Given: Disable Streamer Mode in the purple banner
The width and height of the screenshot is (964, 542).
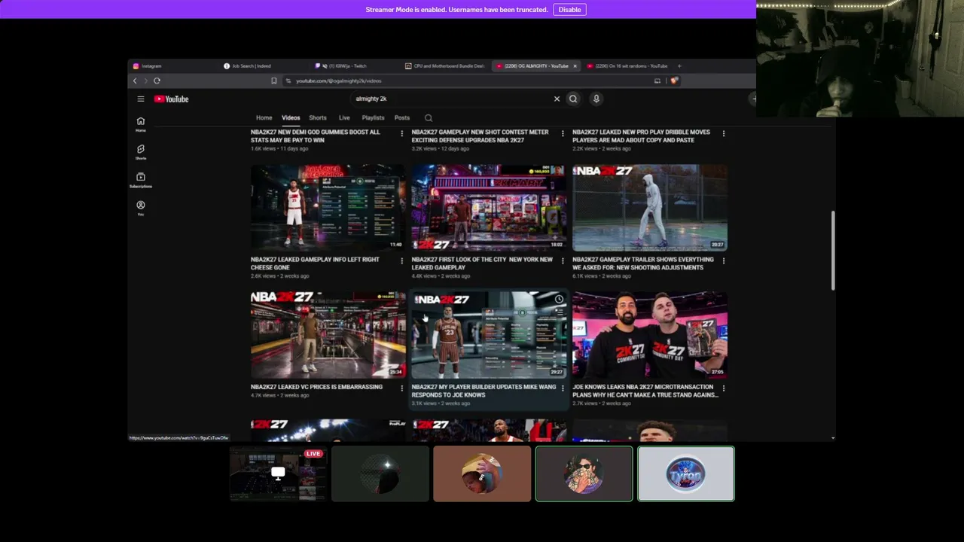Looking at the screenshot, I should pos(569,10).
